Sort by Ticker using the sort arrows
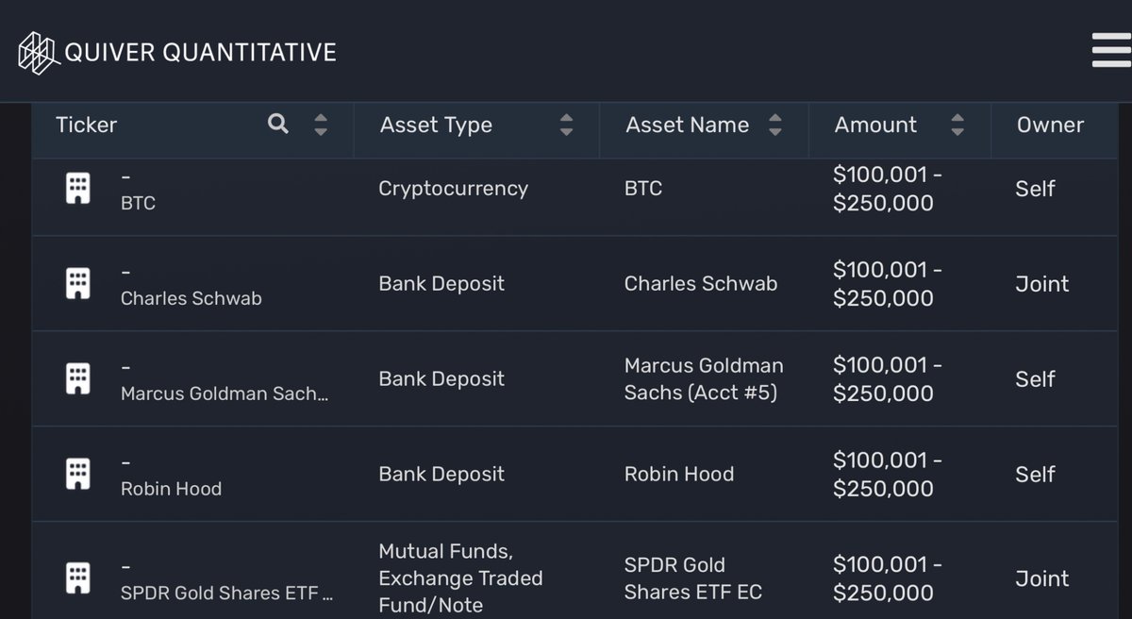 point(321,125)
